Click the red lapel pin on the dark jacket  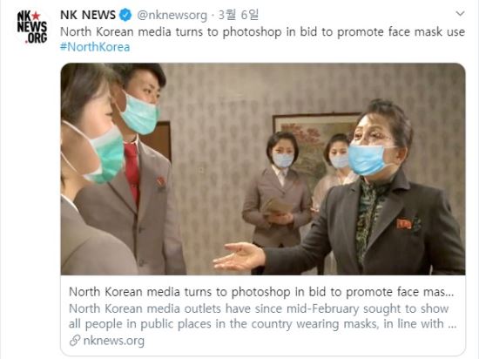point(404,224)
